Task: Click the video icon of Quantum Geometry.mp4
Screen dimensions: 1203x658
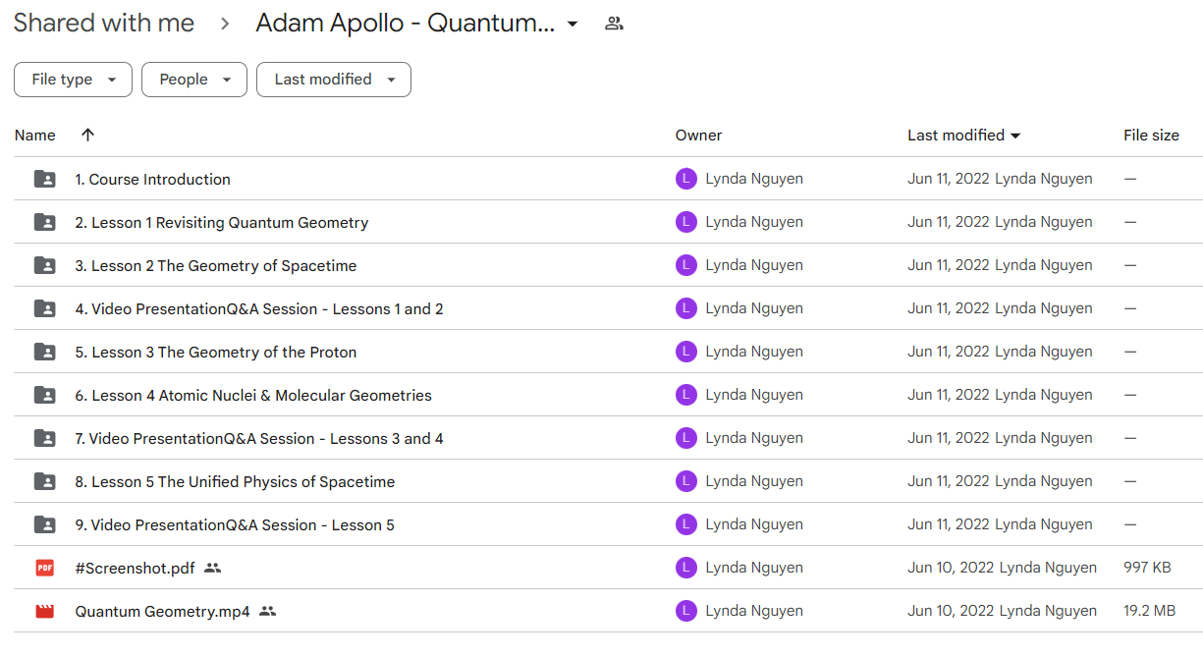Action: coord(45,611)
